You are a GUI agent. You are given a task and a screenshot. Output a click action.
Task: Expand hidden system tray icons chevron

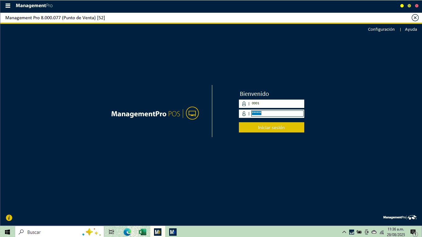pyautogui.click(x=344, y=232)
